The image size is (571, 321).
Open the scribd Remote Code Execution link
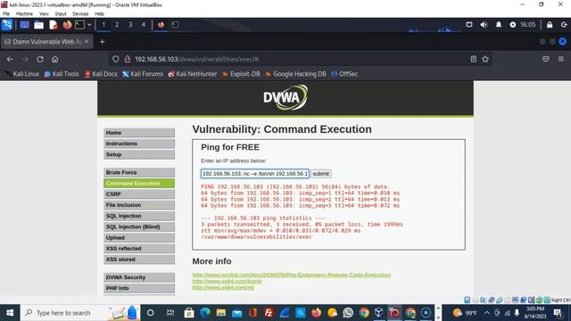pyautogui.click(x=292, y=275)
